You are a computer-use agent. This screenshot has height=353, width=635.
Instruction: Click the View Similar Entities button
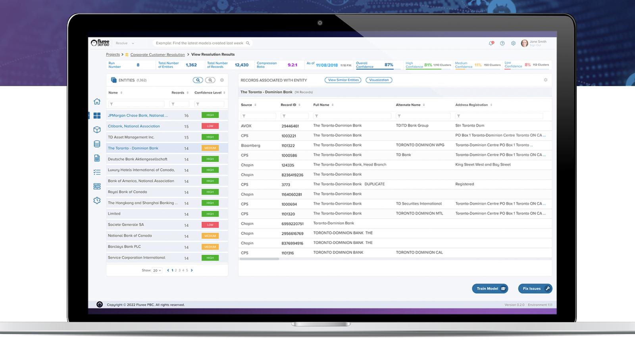pyautogui.click(x=343, y=80)
